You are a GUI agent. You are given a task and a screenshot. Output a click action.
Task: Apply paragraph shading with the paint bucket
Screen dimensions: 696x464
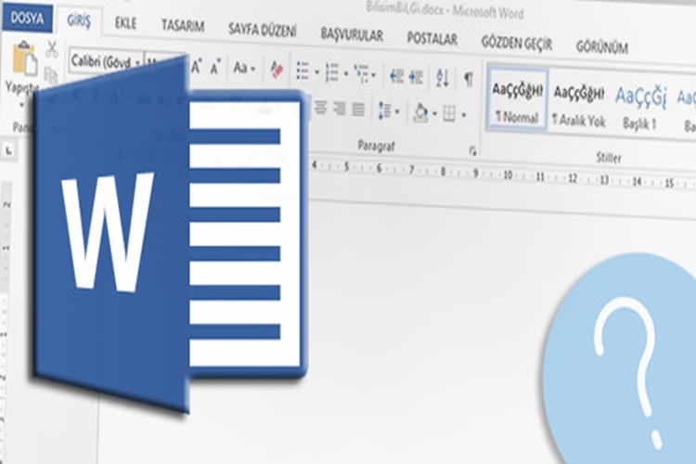point(420,113)
